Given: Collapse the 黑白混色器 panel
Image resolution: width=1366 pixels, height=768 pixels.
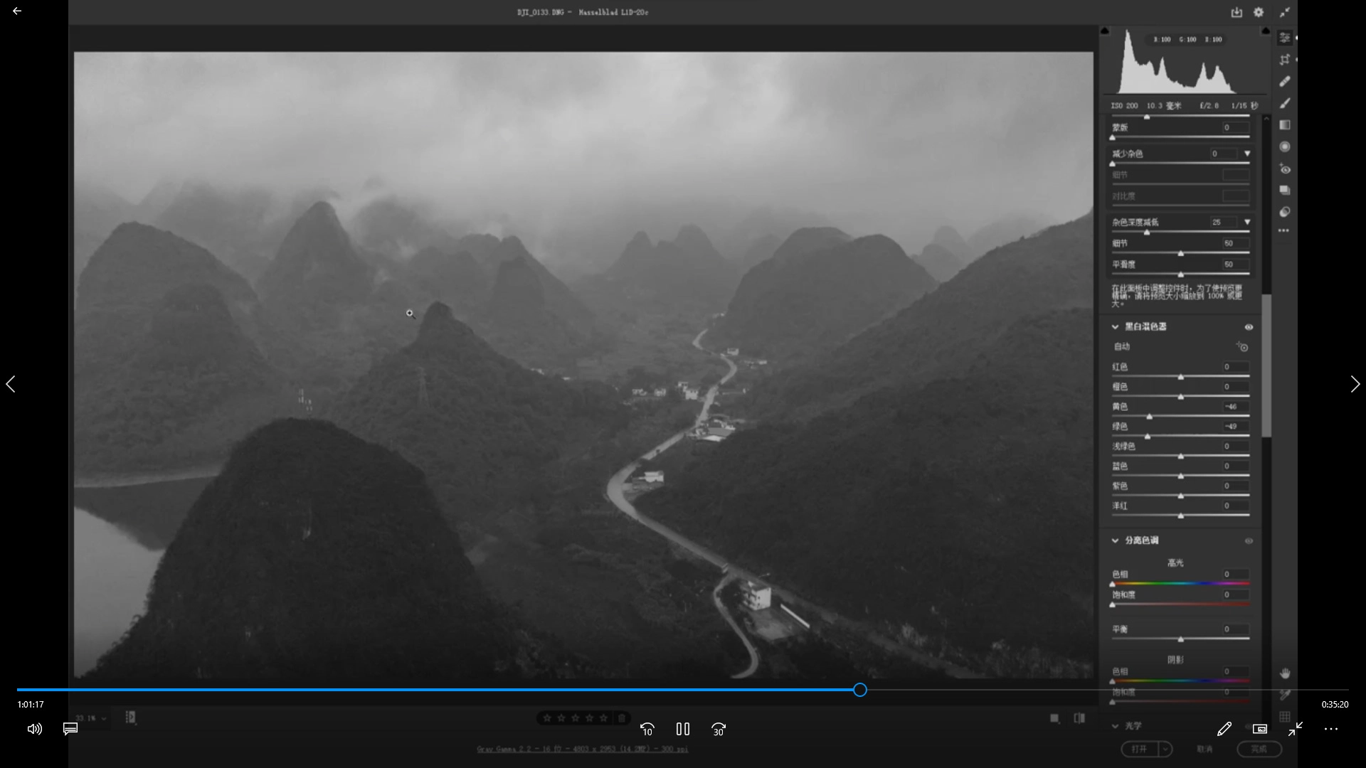Looking at the screenshot, I should coord(1115,327).
